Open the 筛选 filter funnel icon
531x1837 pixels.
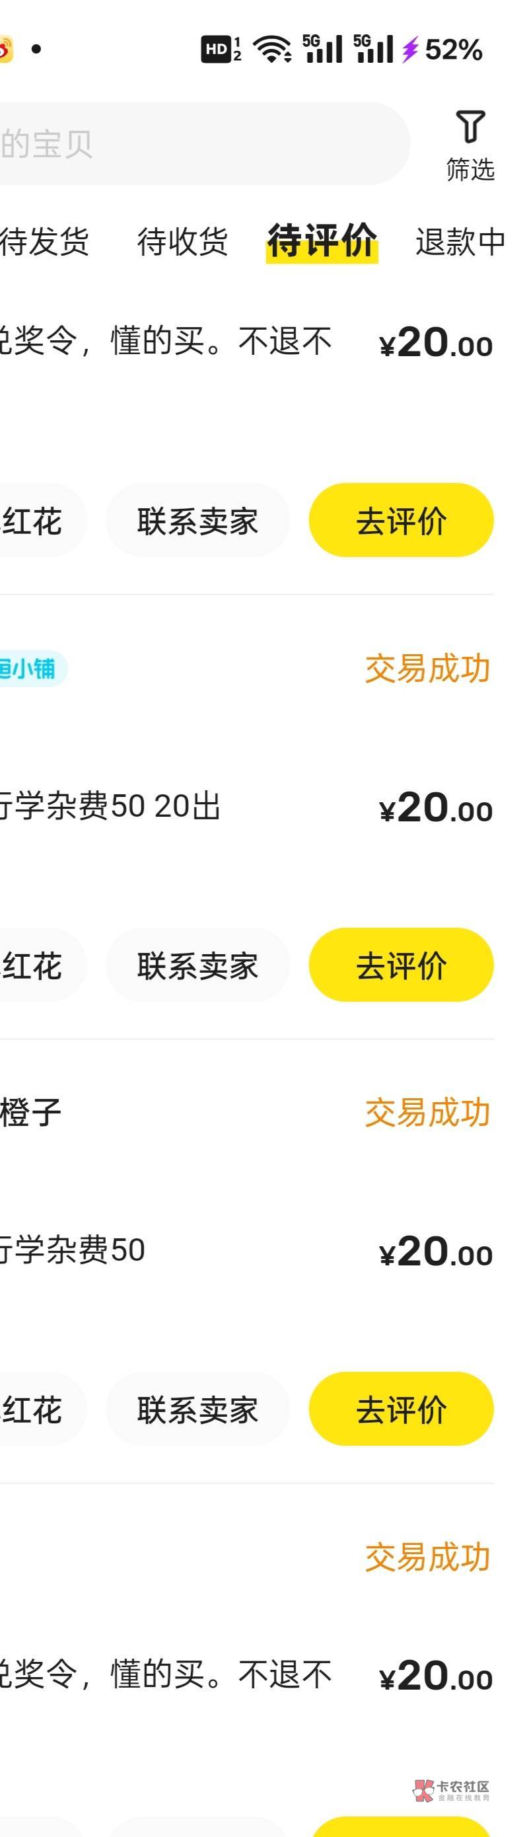pos(470,128)
